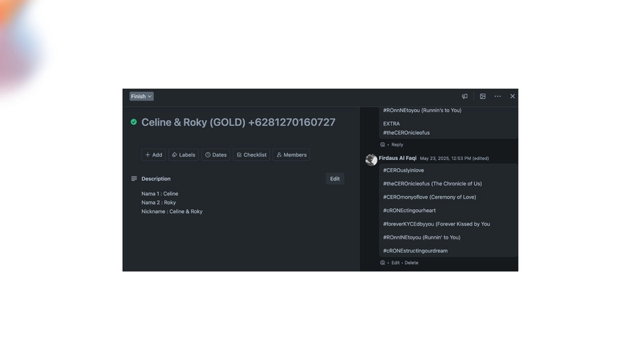Screen dimensions: 641x360
Task: Click the card title Celine & Roky
Action: click(x=238, y=122)
